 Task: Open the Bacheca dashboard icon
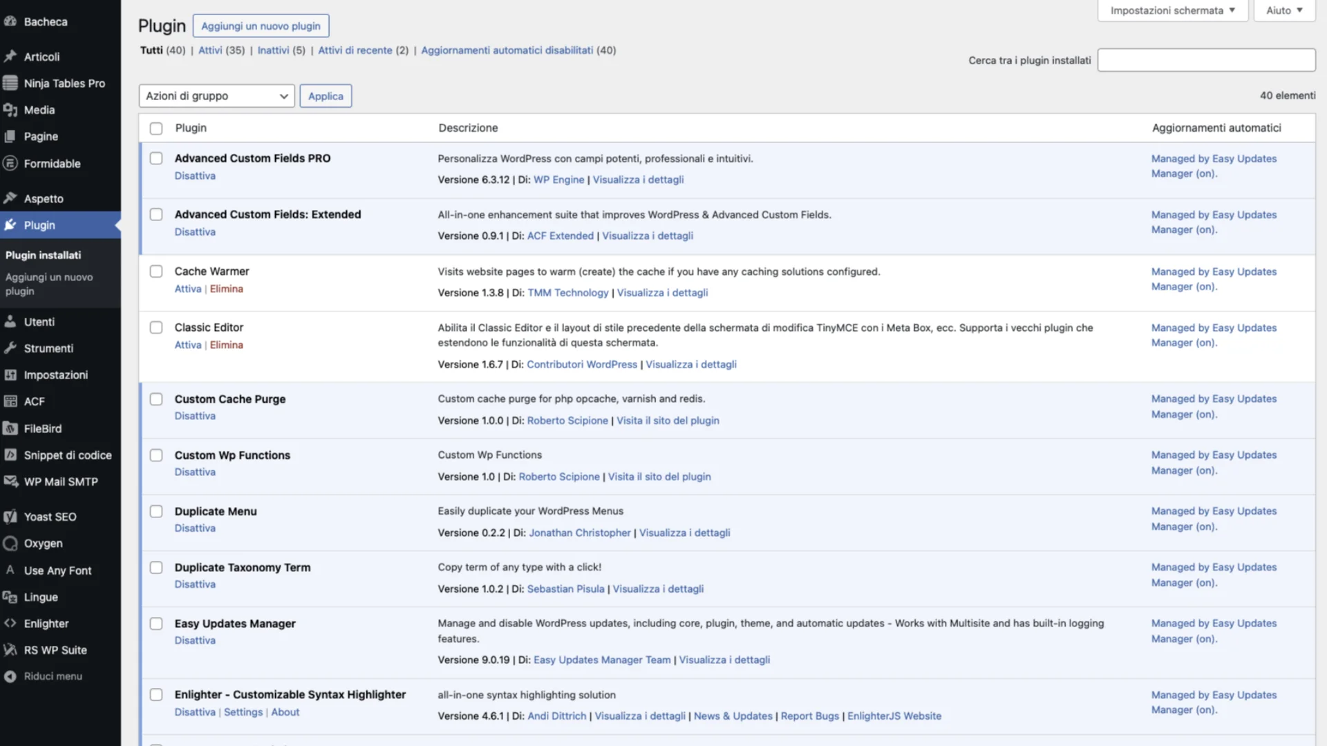pyautogui.click(x=10, y=21)
